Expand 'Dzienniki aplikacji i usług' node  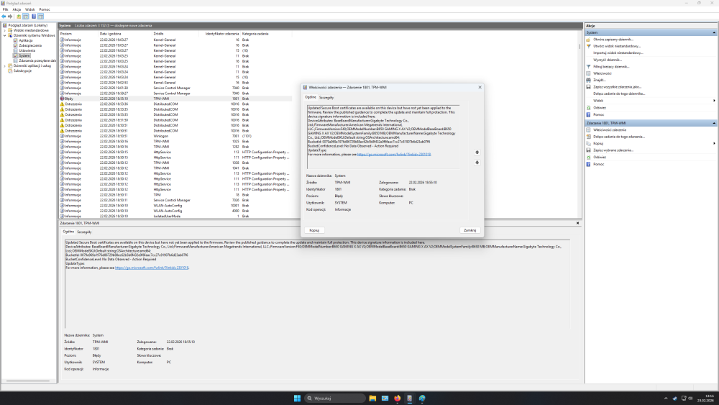coord(5,65)
